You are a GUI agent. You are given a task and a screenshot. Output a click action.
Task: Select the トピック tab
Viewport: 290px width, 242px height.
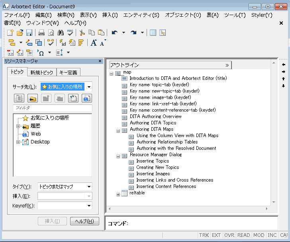point(17,72)
